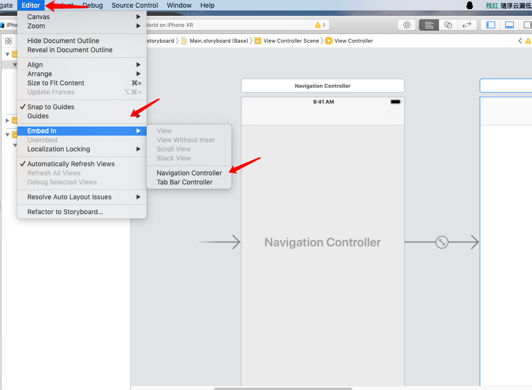Choose Reveal in Document Outline
The width and height of the screenshot is (532, 390).
pos(82,50)
